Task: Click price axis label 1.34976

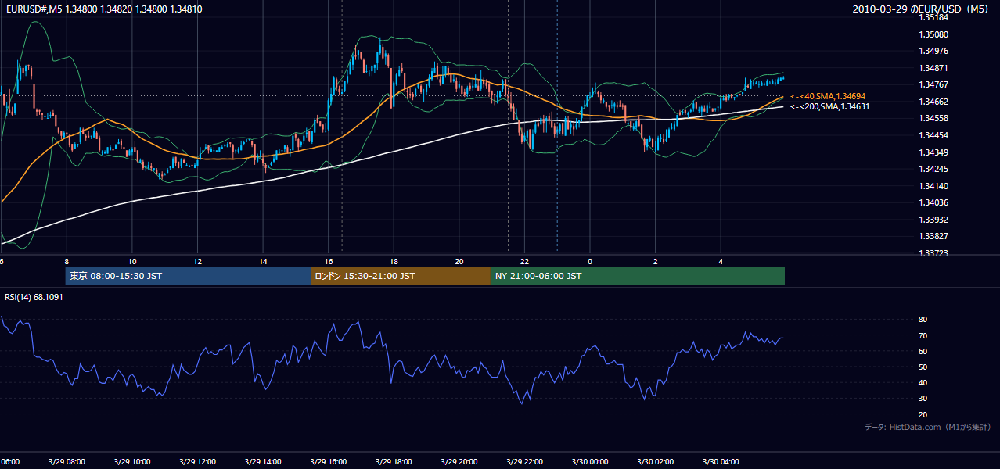Action: coord(933,52)
